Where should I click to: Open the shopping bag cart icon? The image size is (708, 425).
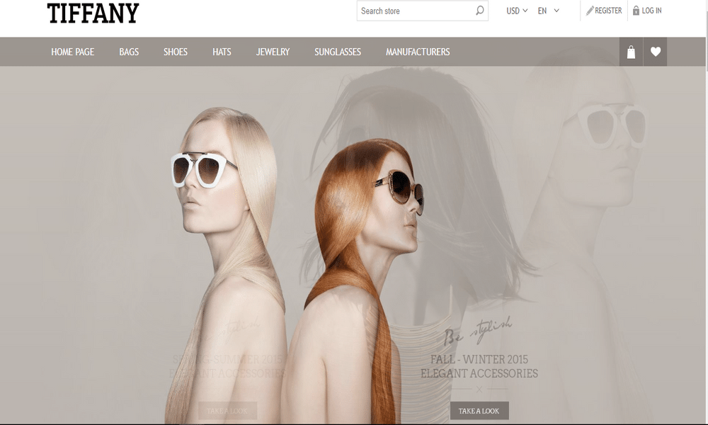(632, 52)
